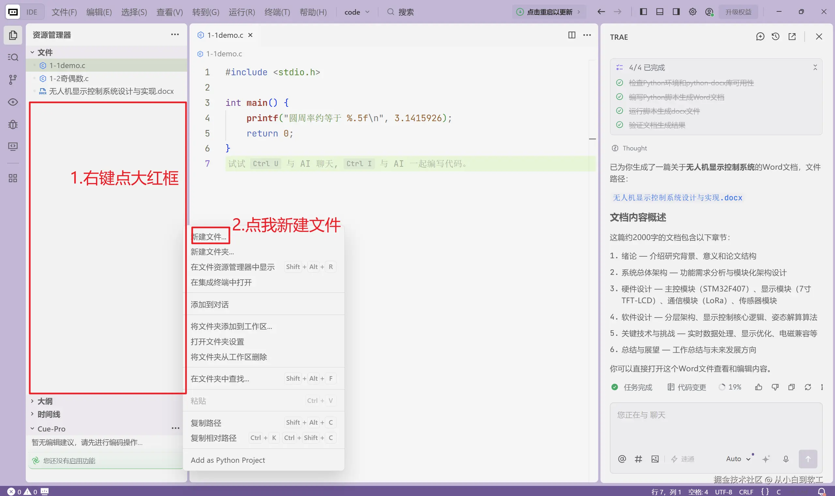Split the editor right

pos(572,35)
